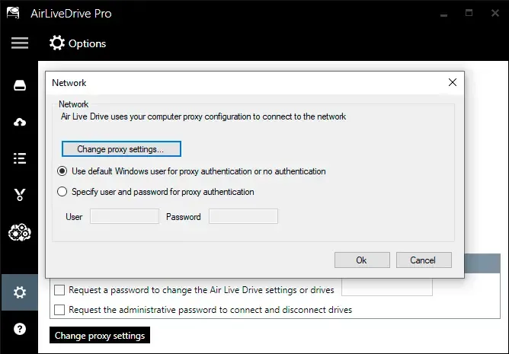Close the AirLiveDrive Pro window
This screenshot has height=354, width=509.
495,13
